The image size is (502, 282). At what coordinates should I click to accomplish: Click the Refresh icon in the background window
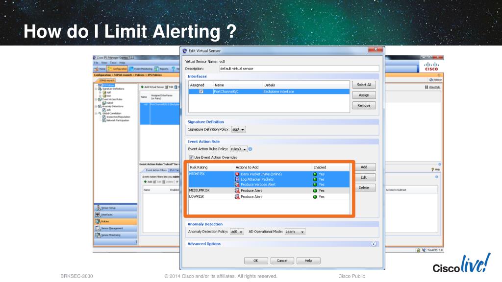(x=431, y=80)
